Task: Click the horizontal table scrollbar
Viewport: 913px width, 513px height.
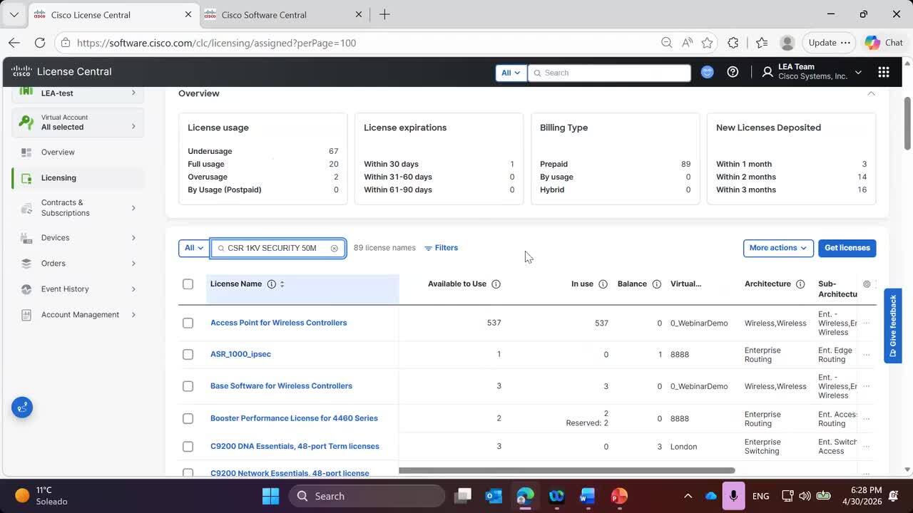Action: point(566,470)
